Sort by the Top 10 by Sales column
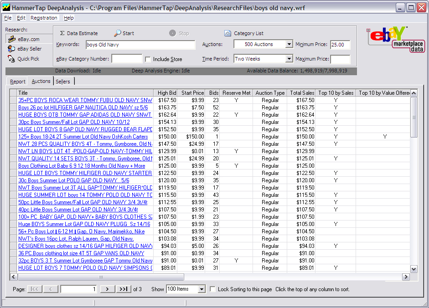Viewport: 429px width, 308px height. click(336, 93)
